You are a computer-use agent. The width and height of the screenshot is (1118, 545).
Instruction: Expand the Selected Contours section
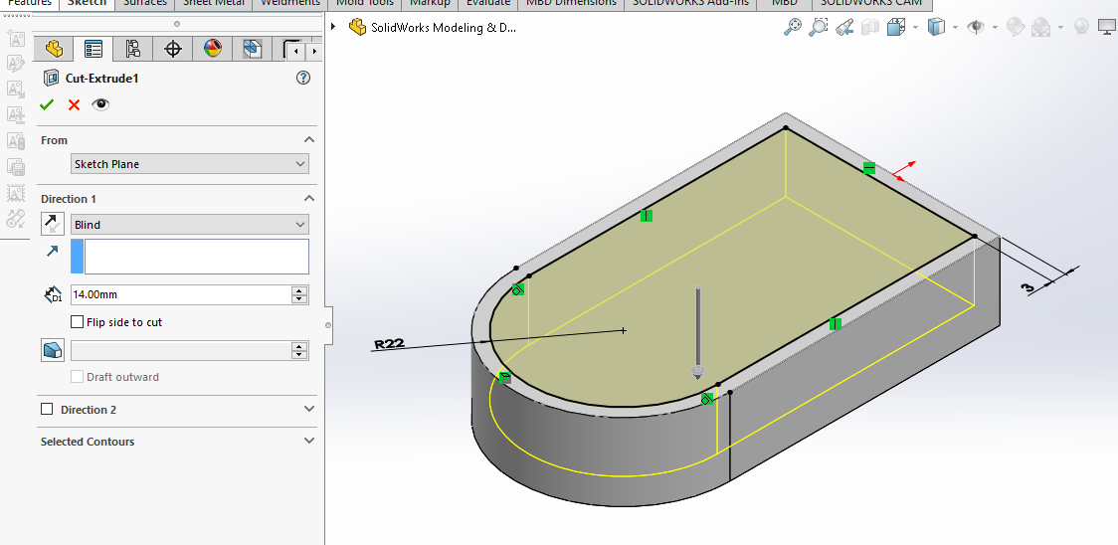point(308,441)
